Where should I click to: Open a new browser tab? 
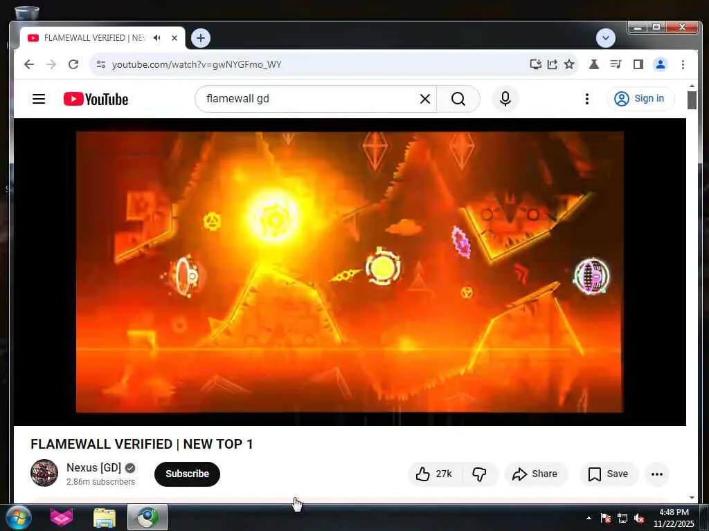pos(201,38)
